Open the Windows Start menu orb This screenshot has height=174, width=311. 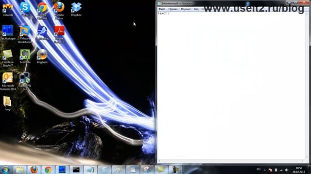point(5,170)
